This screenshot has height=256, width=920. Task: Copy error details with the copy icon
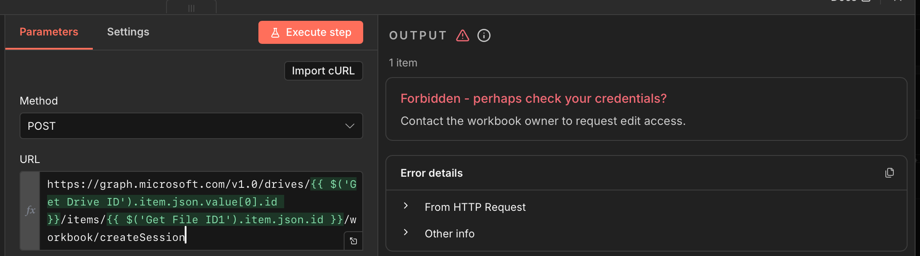point(889,173)
